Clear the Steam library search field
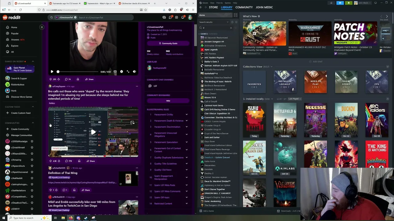Viewport: 394px width, 221px height. [x=231, y=28]
